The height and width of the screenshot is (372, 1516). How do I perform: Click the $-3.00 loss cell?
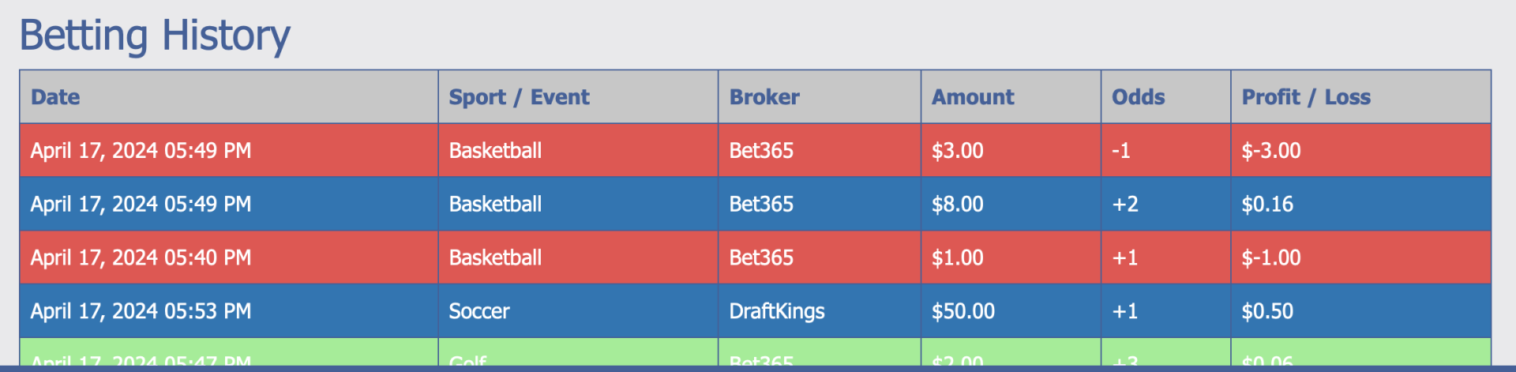point(1270,151)
